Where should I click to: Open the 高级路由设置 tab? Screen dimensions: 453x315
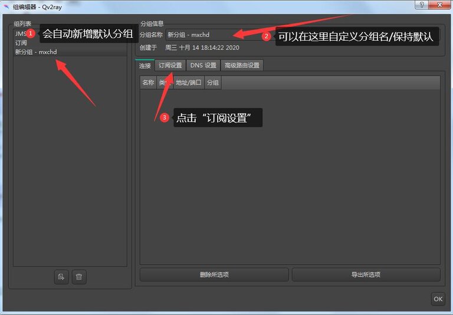(x=242, y=65)
